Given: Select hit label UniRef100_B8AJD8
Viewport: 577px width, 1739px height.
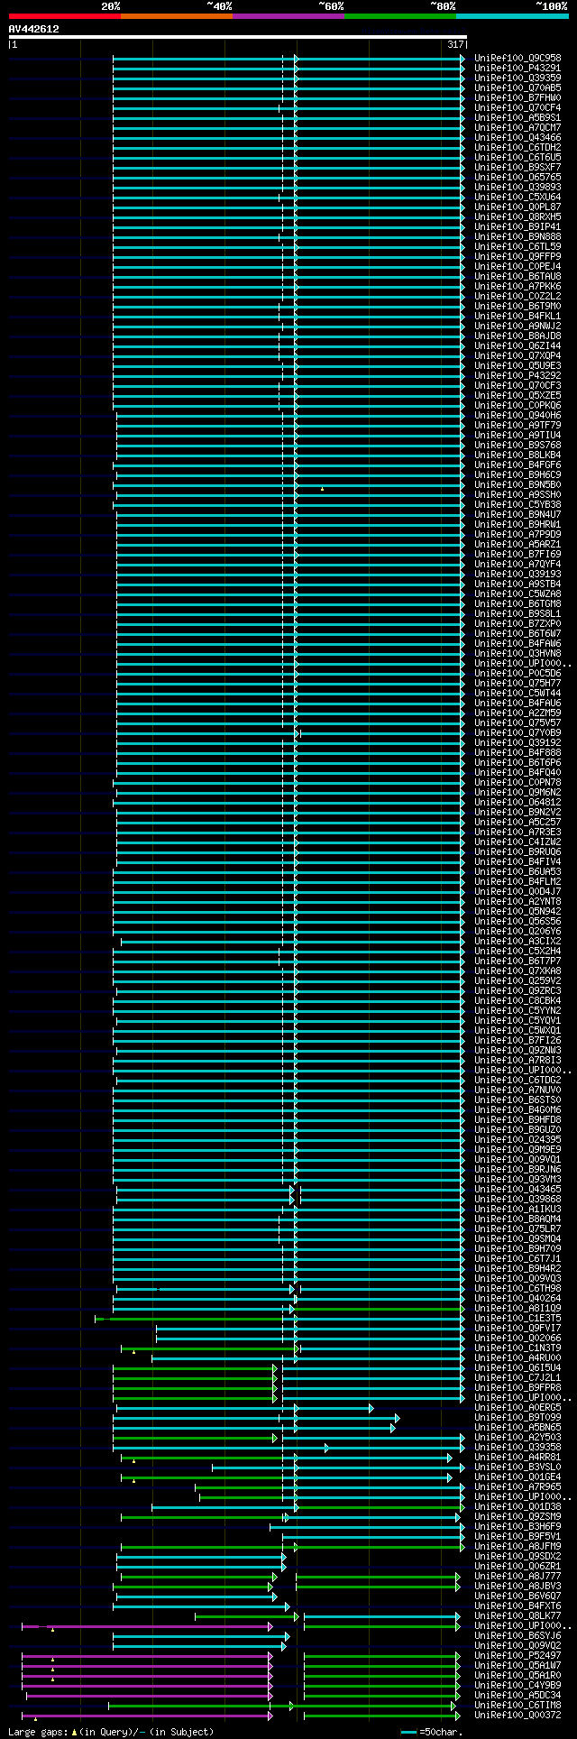Looking at the screenshot, I should pos(517,336).
